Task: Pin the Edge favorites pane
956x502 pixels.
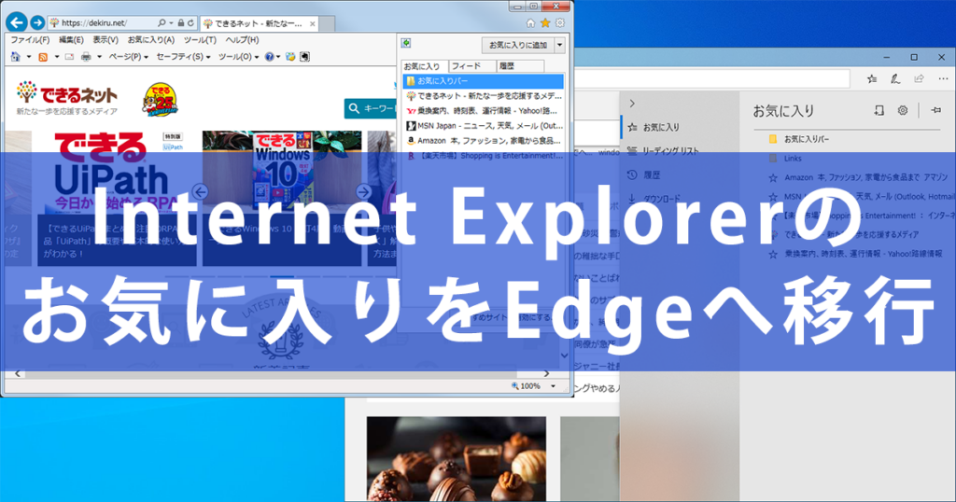Action: click(x=935, y=110)
